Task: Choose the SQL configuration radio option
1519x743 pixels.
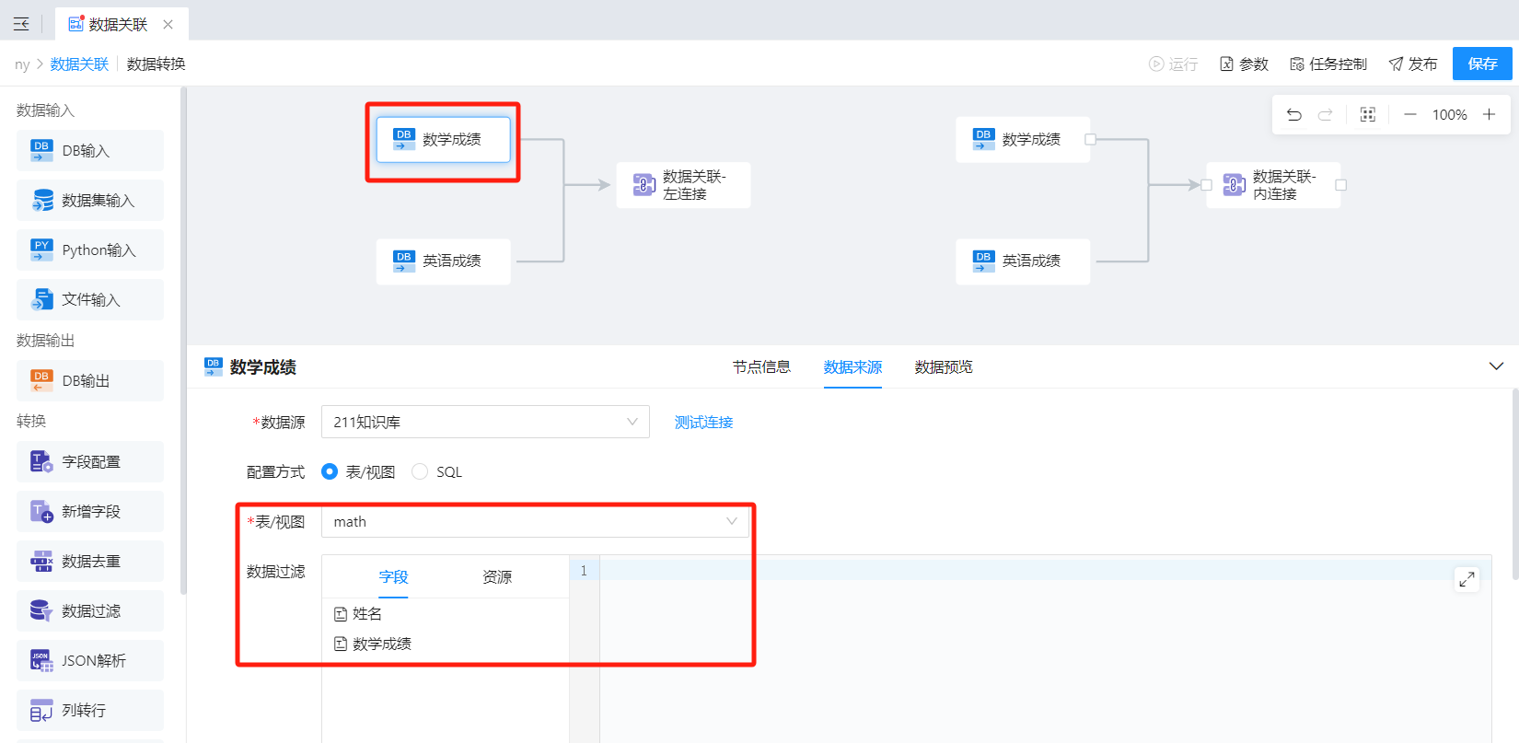Action: point(420,472)
